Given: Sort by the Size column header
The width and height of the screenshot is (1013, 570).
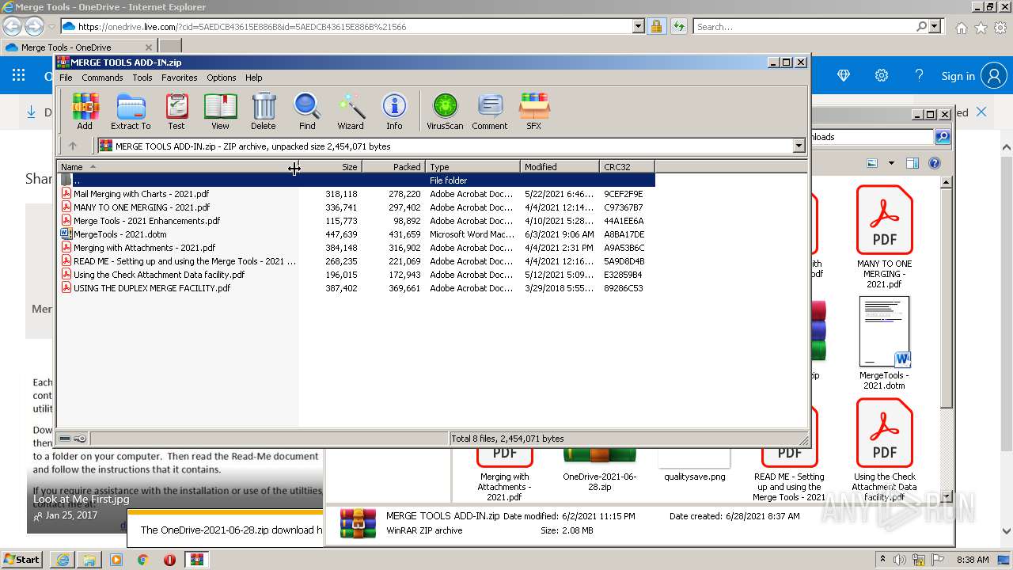Looking at the screenshot, I should tap(330, 167).
